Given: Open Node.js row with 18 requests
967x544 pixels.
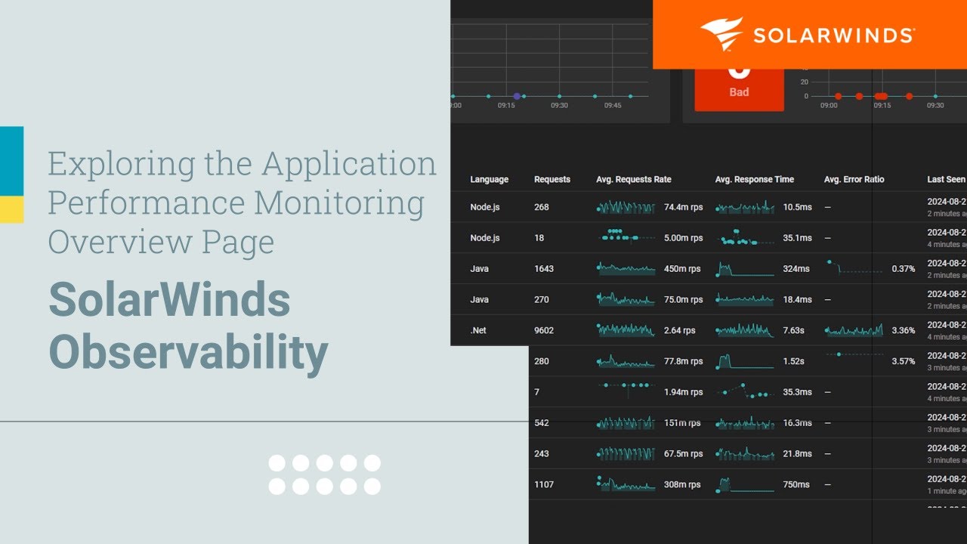Looking at the screenshot, I should point(709,238).
